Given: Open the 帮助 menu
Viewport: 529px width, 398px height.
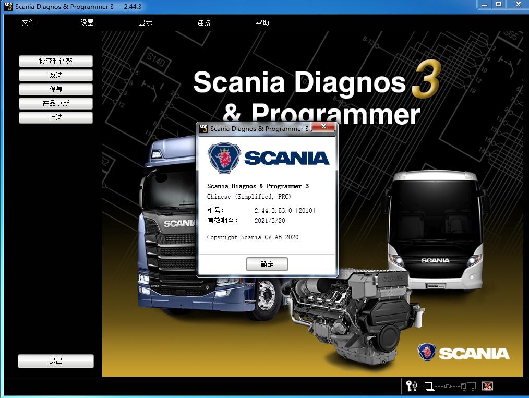Looking at the screenshot, I should [262, 22].
